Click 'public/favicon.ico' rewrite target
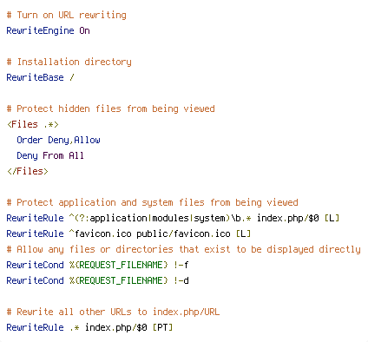The image size is (368, 342). [183, 233]
